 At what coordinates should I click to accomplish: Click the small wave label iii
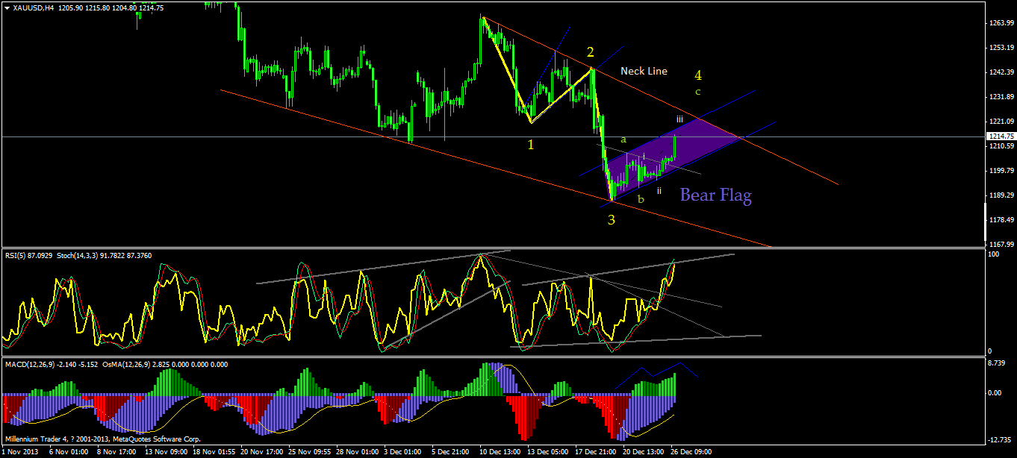(x=679, y=119)
